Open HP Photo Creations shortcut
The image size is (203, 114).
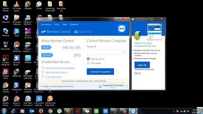pyautogui.click(x=28, y=87)
